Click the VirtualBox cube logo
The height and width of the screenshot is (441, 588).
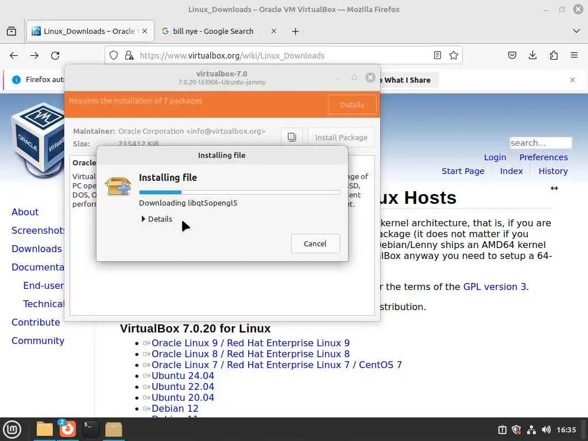[37, 141]
